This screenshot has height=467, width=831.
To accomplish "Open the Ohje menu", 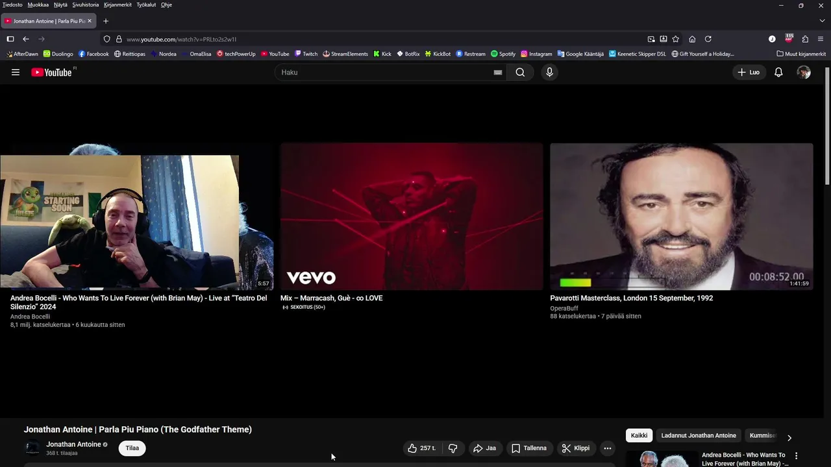I will pos(166,5).
